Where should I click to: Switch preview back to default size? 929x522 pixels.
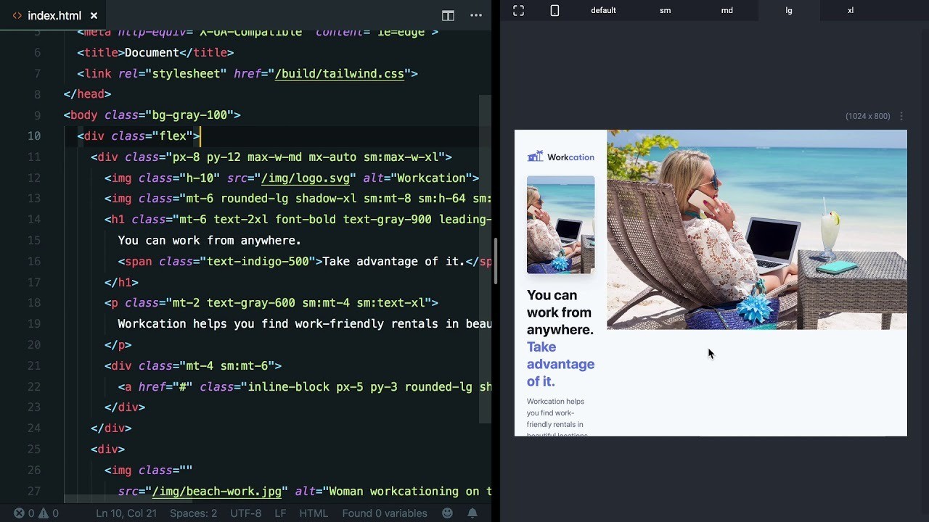[603, 10]
